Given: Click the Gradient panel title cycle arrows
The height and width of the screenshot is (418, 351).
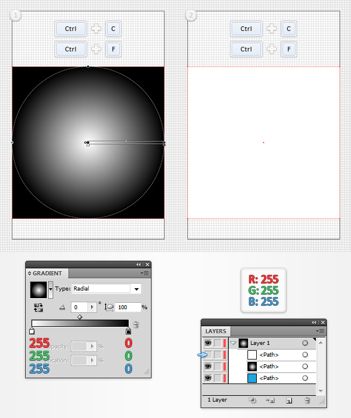Looking at the screenshot, I should 29,273.
